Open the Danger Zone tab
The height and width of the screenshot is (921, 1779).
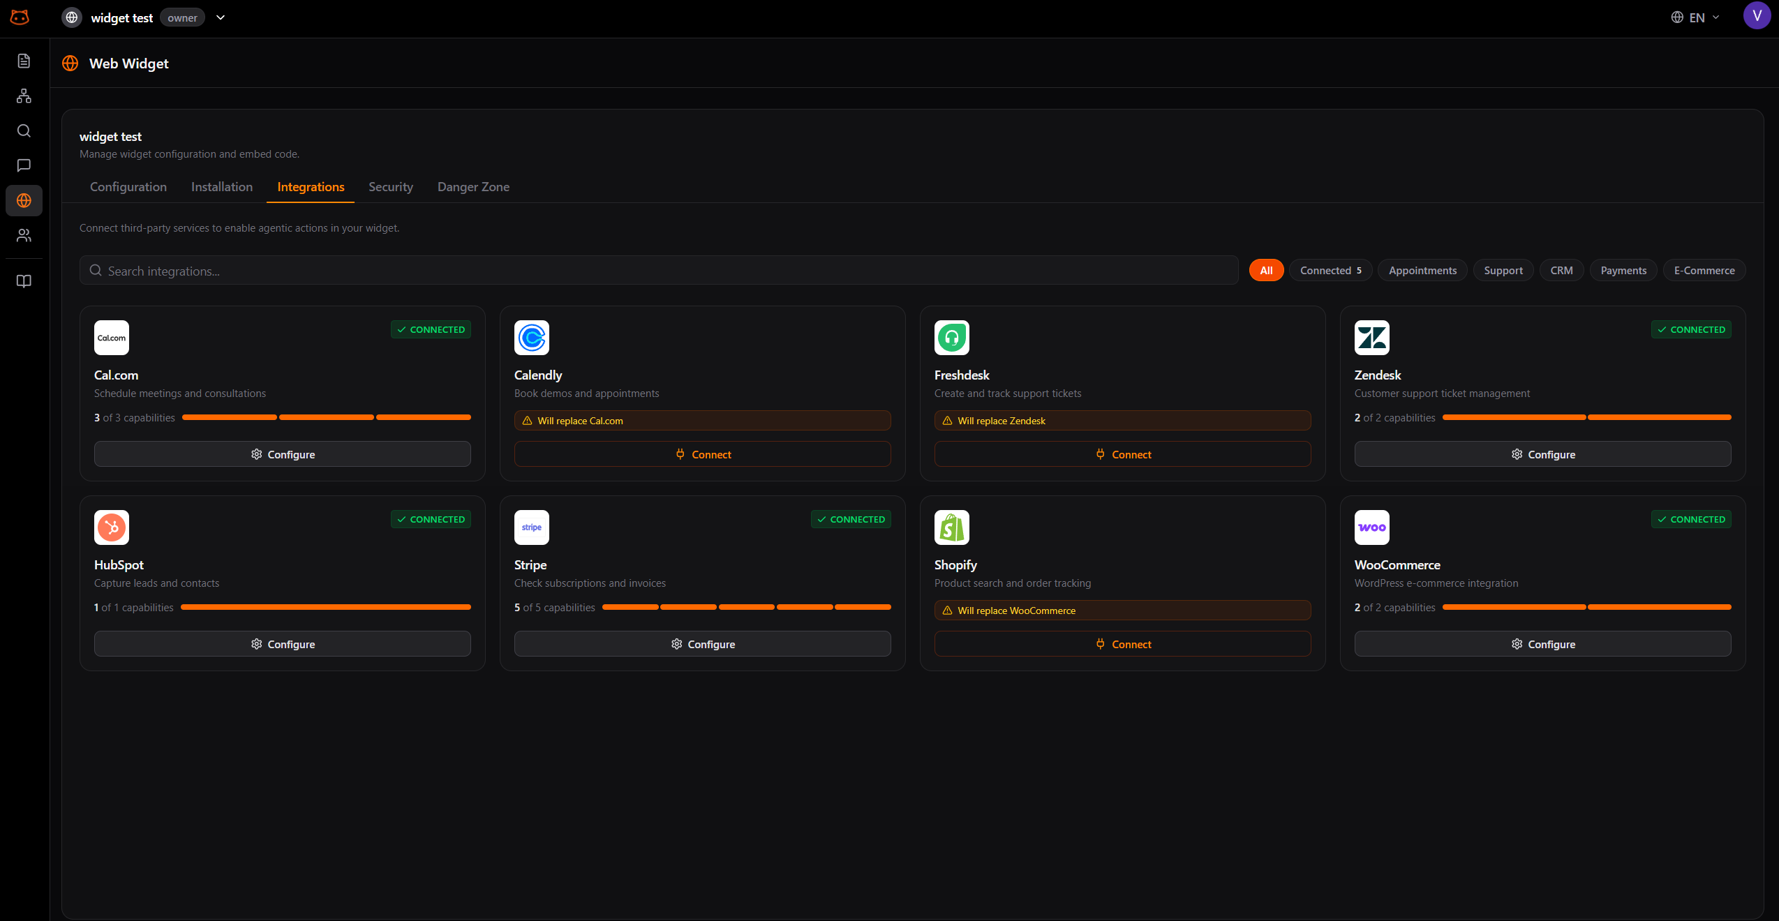[473, 187]
